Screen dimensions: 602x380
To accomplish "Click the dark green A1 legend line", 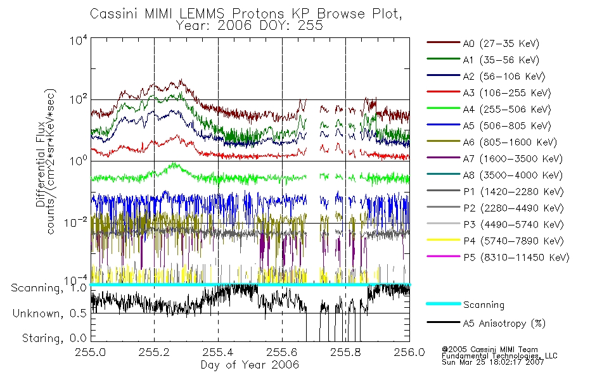I will click(x=444, y=59).
